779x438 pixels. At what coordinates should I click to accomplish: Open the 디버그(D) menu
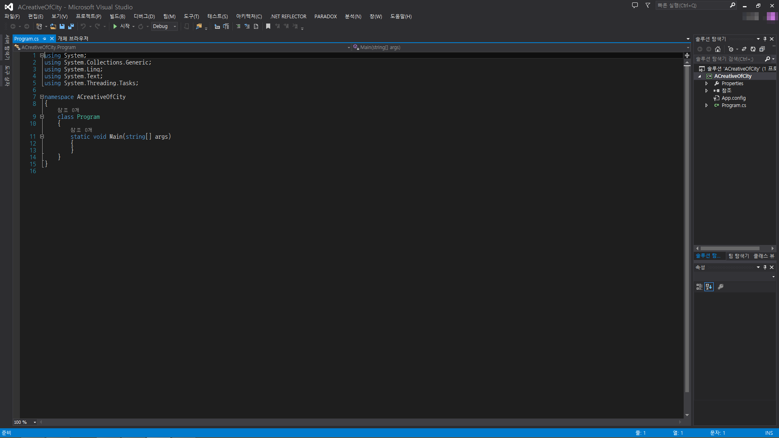coord(144,17)
